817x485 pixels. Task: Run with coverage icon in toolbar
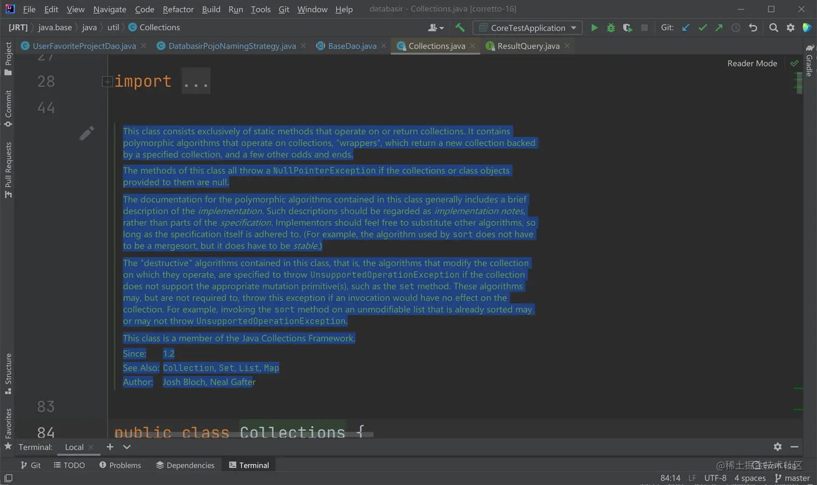627,28
